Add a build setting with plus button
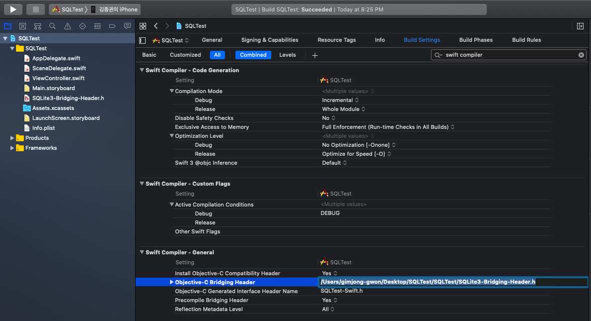Viewport: 591px width, 321px height. 315,55
